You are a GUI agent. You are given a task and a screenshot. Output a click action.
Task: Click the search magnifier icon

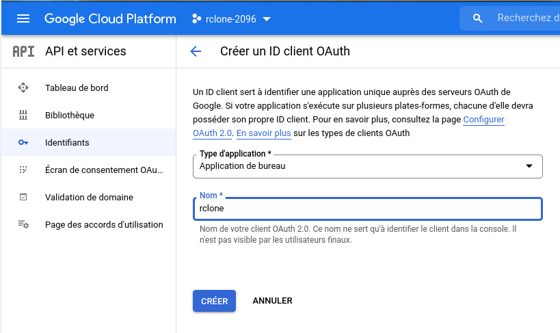477,18
